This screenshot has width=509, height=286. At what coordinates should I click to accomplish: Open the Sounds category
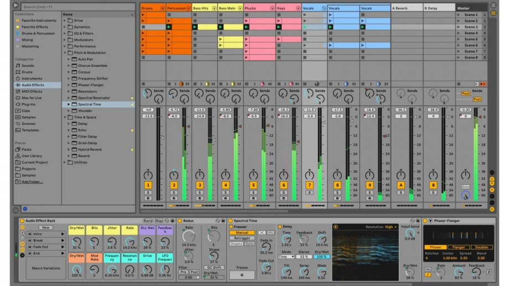point(28,66)
